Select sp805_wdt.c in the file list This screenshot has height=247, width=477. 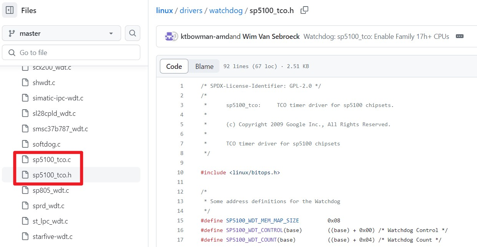click(x=51, y=190)
